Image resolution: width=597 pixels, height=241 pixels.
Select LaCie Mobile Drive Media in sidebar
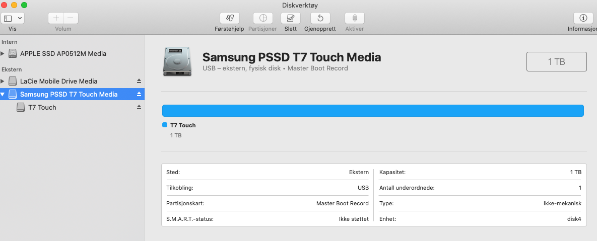58,81
